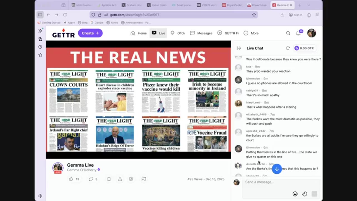Refresh the Live Chat
This screenshot has width=357, height=201.
click(x=288, y=48)
